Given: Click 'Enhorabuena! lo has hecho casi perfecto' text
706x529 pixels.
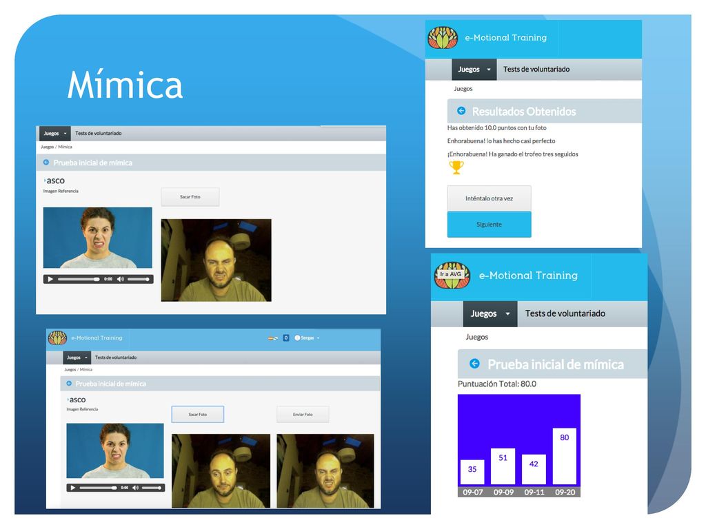Looking at the screenshot, I should 501,141.
